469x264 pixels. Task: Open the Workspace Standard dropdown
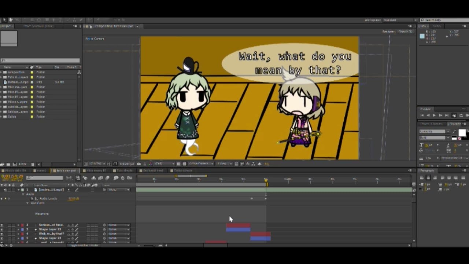click(x=400, y=20)
